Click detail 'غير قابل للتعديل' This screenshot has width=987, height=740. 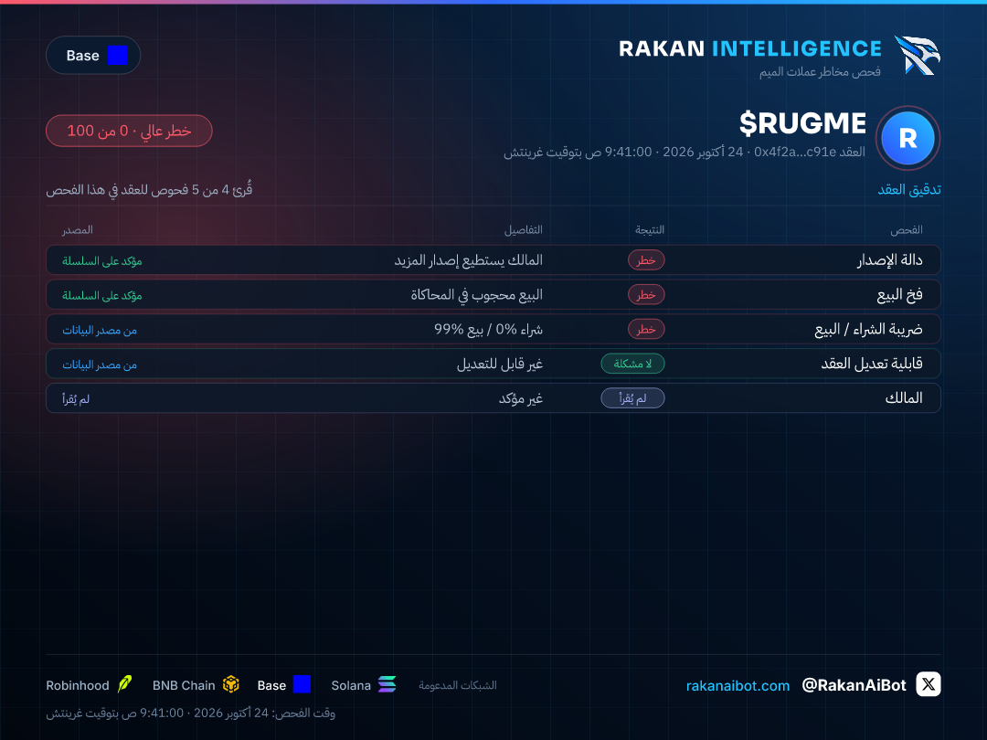click(x=499, y=365)
